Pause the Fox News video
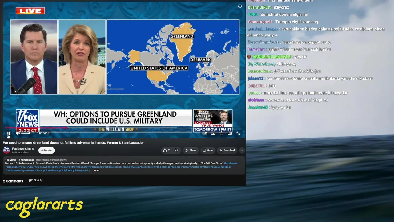This screenshot has height=222, width=394. (x=9, y=133)
